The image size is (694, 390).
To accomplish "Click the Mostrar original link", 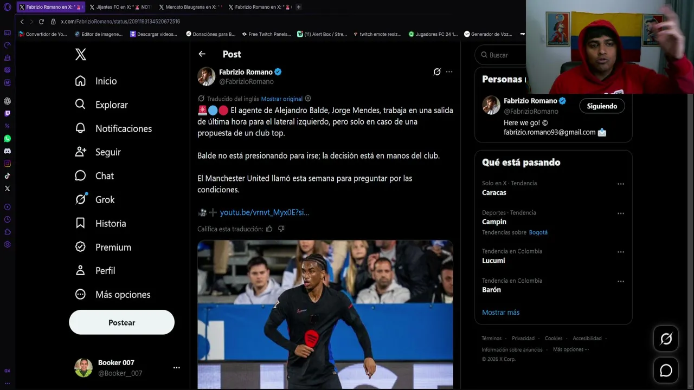I will 281,99.
